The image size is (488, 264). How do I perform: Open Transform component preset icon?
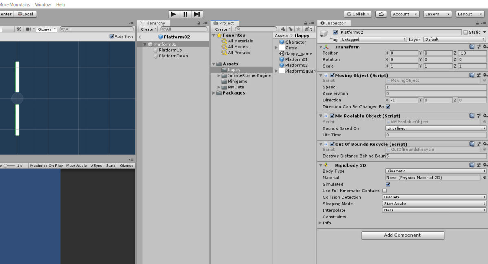click(478, 47)
